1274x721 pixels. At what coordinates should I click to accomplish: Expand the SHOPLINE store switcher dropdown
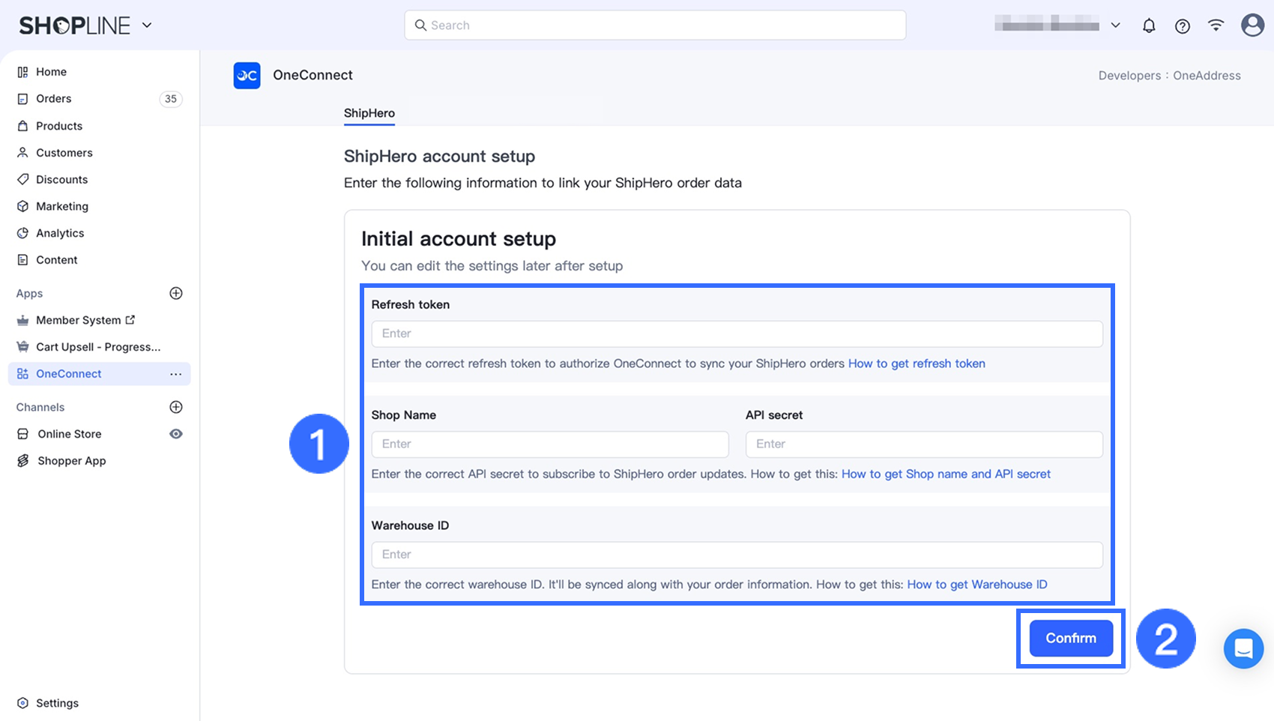(x=147, y=25)
